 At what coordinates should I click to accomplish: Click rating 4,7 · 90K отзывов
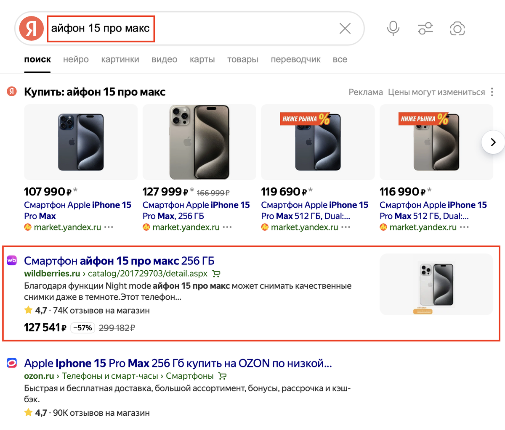pos(87,413)
